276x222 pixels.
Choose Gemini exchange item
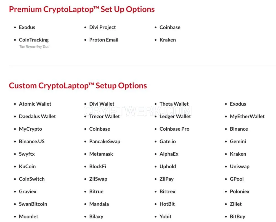[x=238, y=141]
